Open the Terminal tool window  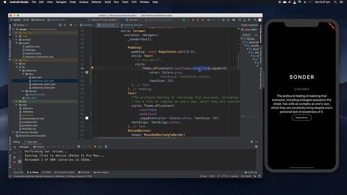pos(84,172)
